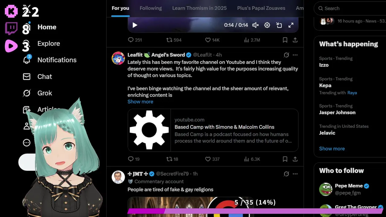Repost the Leaflit post showing 18 reposts

(172, 159)
